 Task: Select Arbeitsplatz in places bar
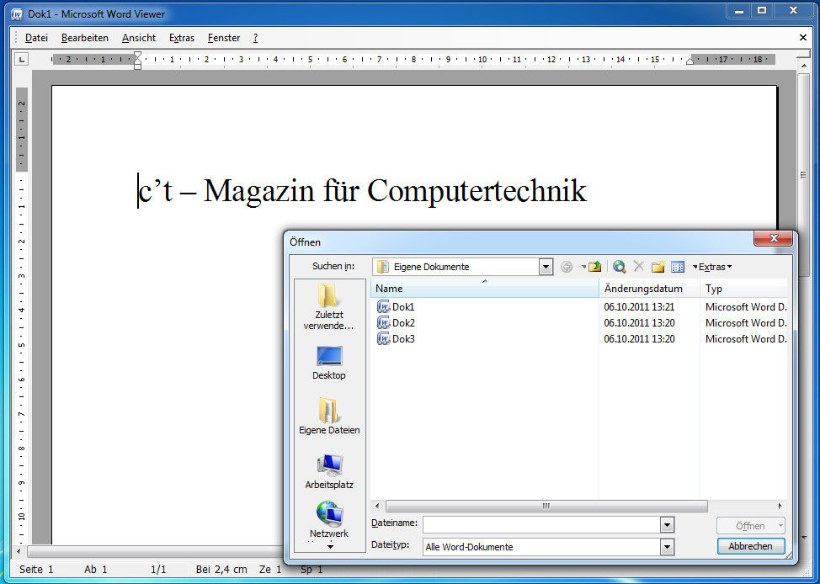329,471
